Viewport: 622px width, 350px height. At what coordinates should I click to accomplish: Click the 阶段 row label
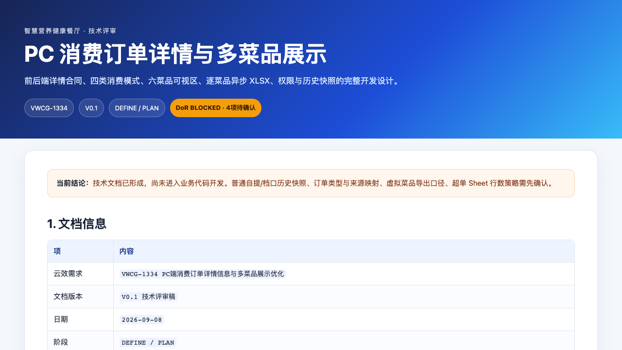[x=61, y=342]
